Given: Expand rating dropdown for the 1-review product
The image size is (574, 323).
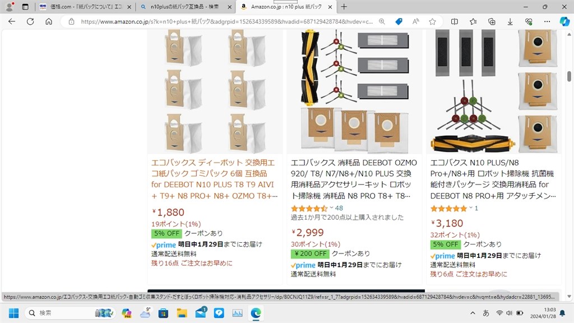Looking at the screenshot, I should point(471,207).
